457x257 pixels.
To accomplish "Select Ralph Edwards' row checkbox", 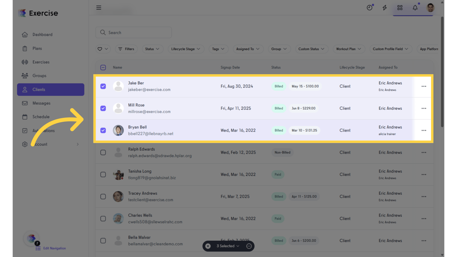I will pyautogui.click(x=103, y=152).
